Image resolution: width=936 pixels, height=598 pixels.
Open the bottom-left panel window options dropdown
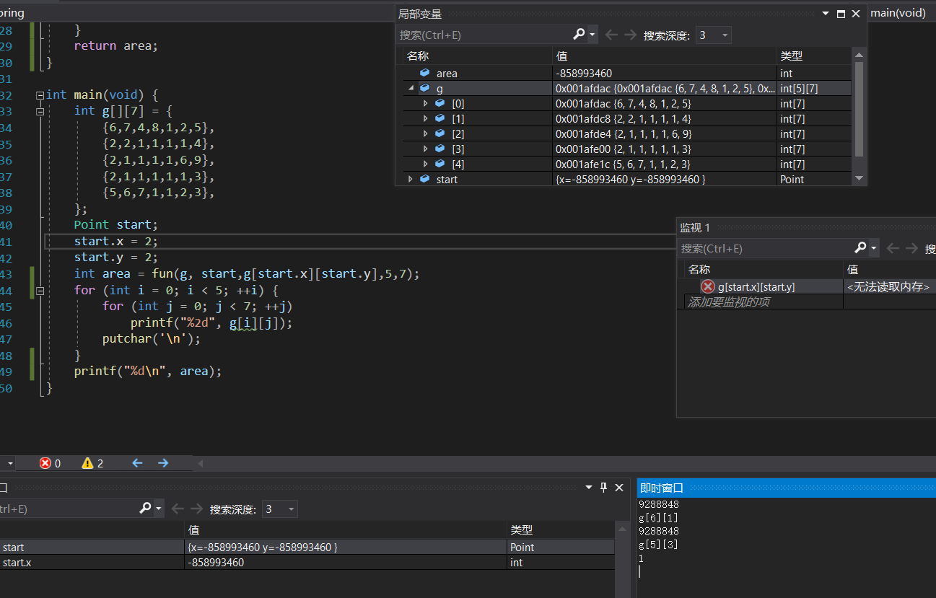(x=589, y=488)
